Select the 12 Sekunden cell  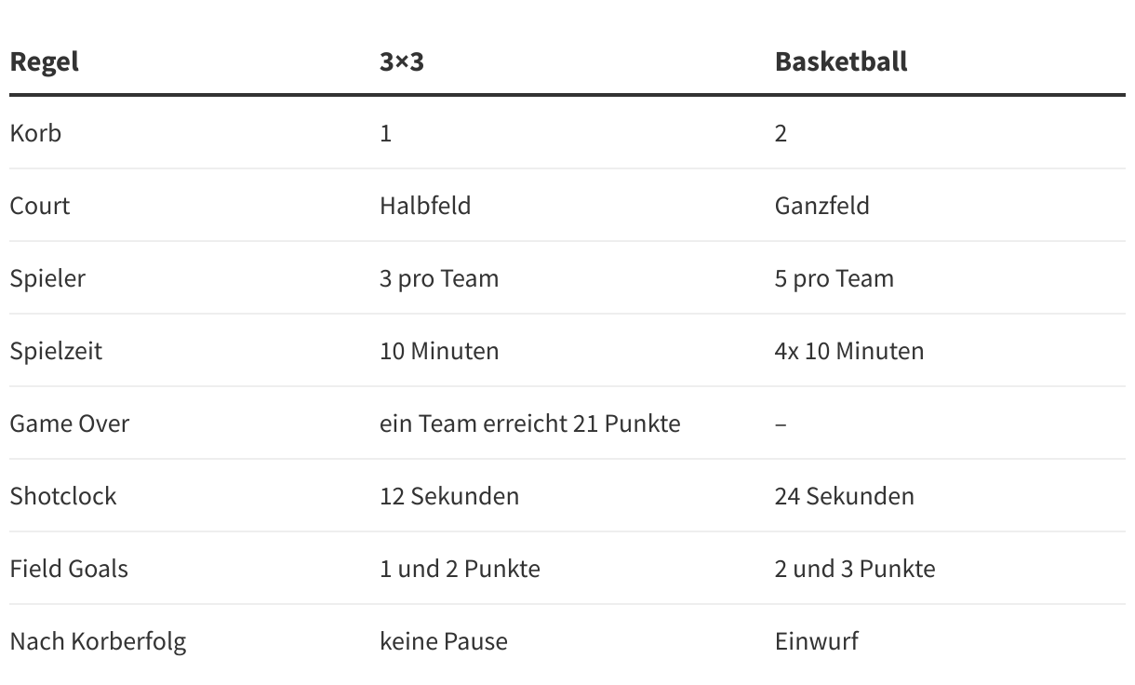pyautogui.click(x=449, y=496)
